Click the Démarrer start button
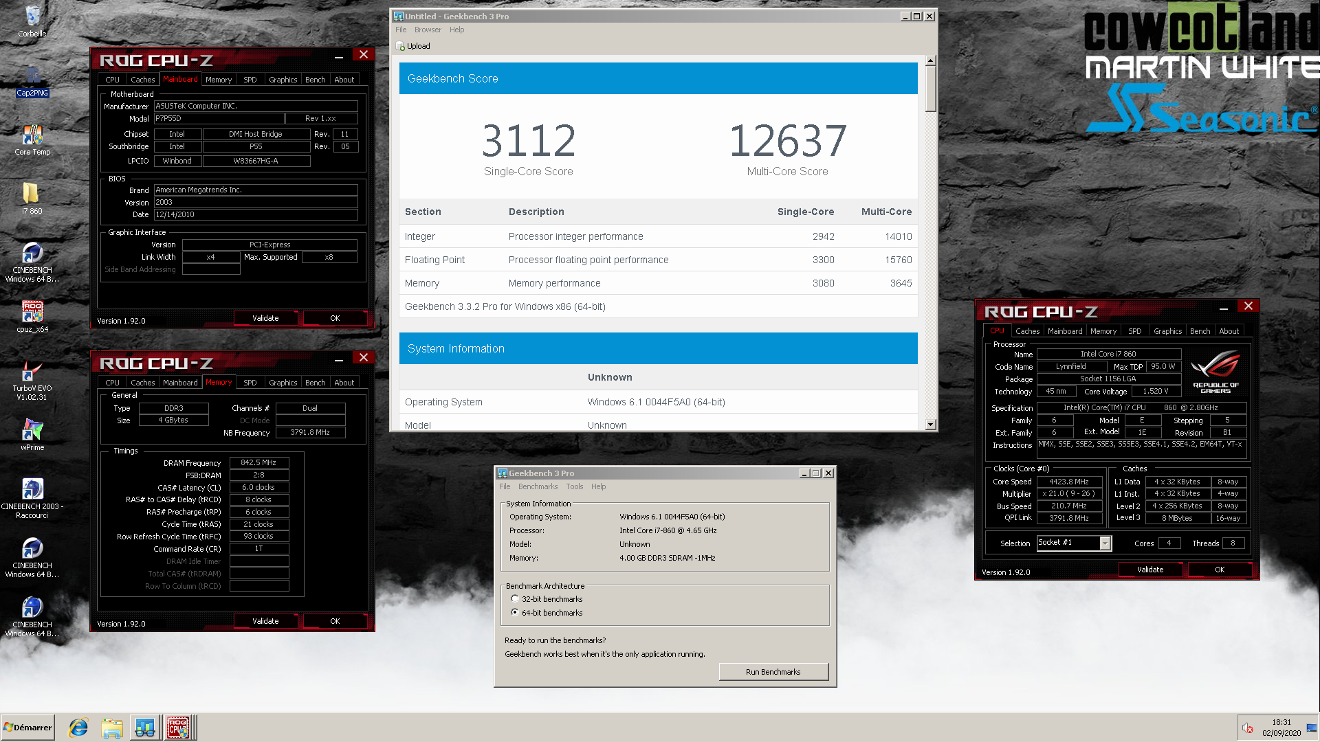 (x=27, y=728)
